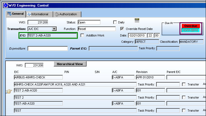Click A/C D-ABFA in AIRBUS-48HRS-CHECK row
Image resolution: width=206 pixels, height=116 pixels.
tap(123, 77)
